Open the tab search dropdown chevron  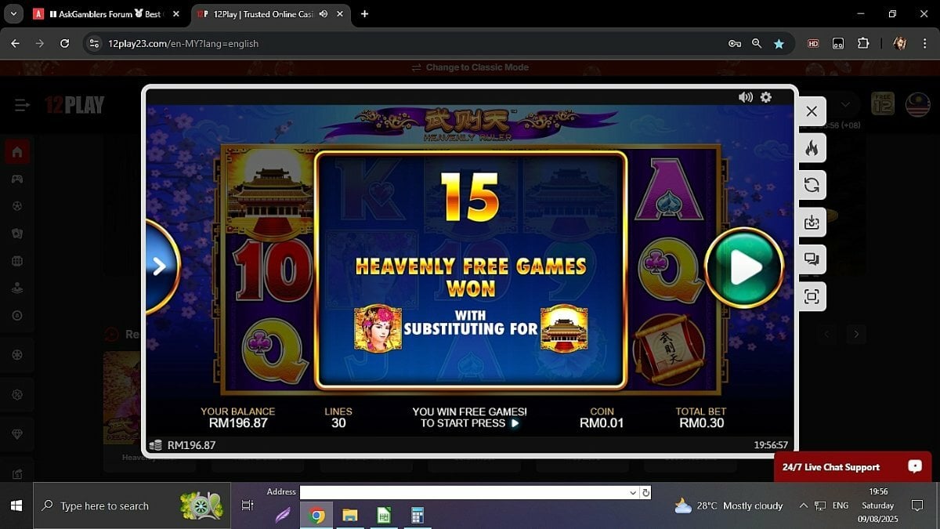(13, 14)
